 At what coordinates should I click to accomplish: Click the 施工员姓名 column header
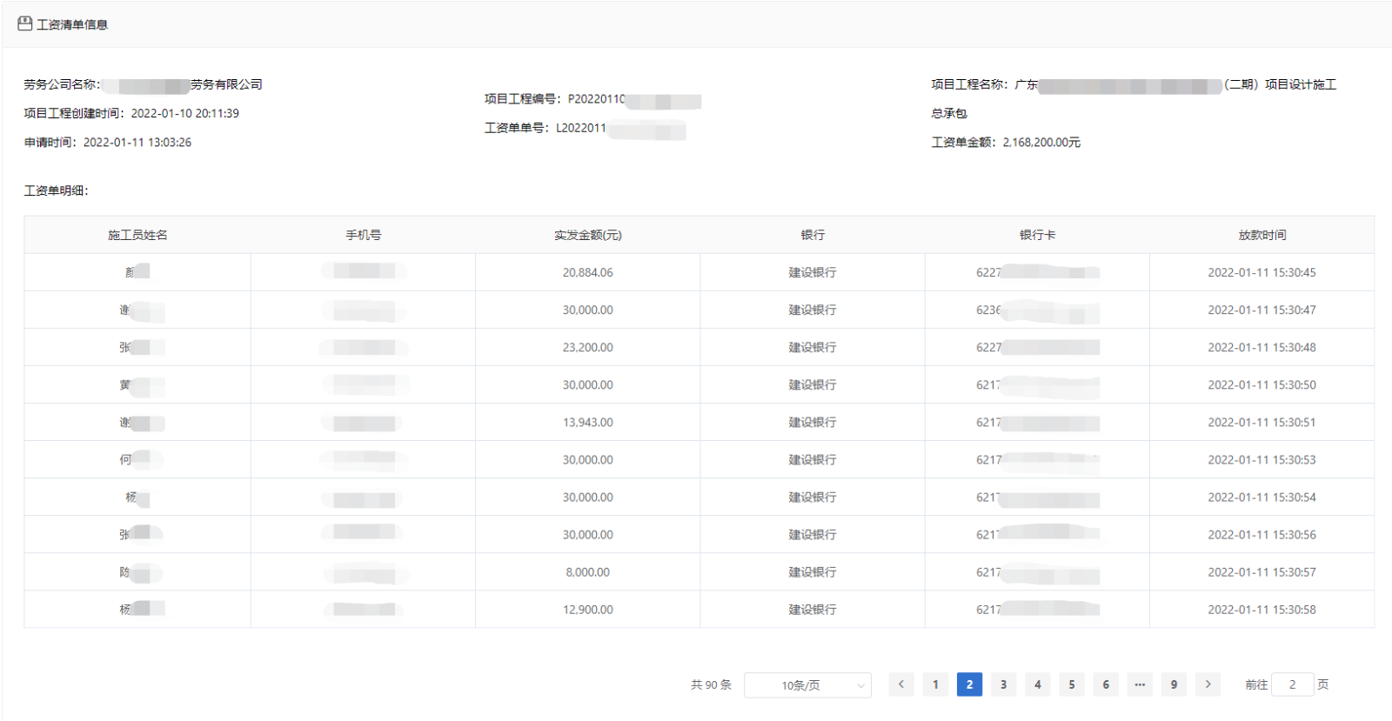[x=137, y=235]
